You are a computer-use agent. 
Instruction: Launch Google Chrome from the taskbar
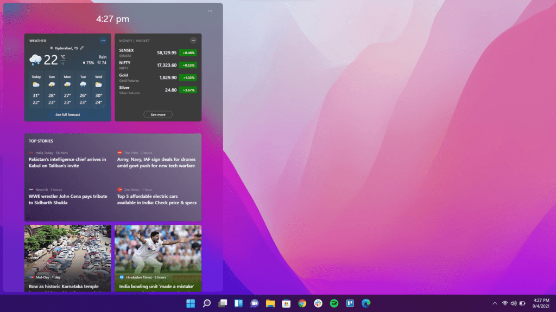pyautogui.click(x=302, y=303)
